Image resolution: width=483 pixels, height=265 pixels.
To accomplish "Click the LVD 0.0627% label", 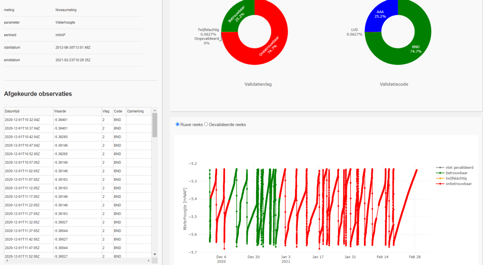I will point(355,32).
